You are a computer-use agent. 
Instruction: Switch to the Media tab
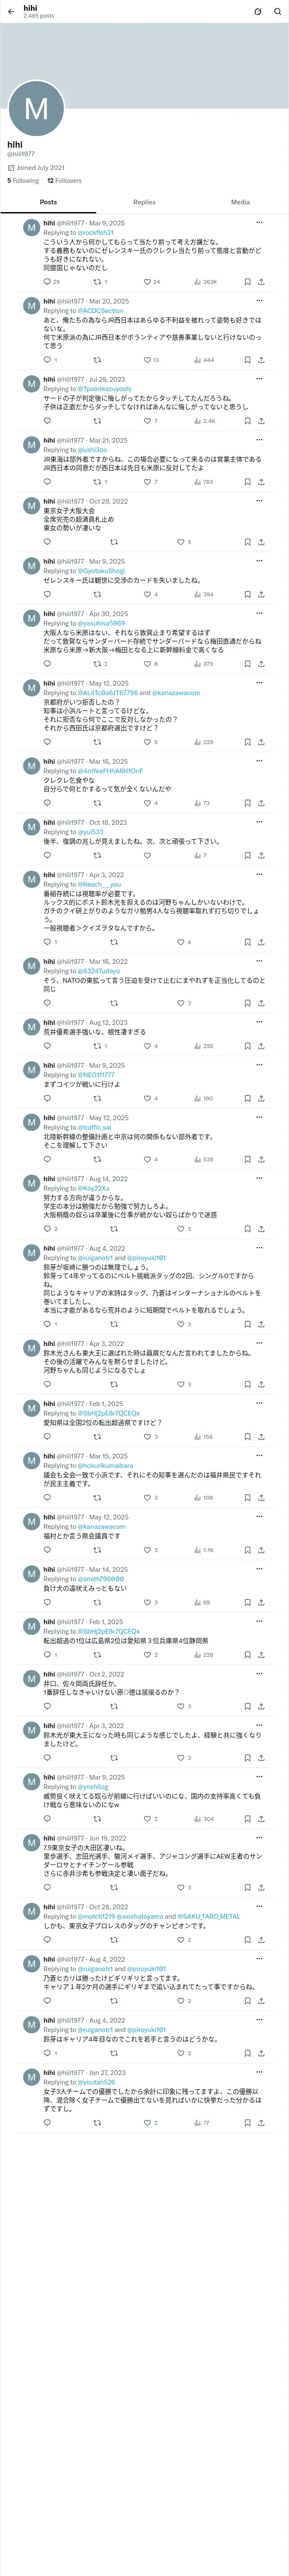pos(240,202)
